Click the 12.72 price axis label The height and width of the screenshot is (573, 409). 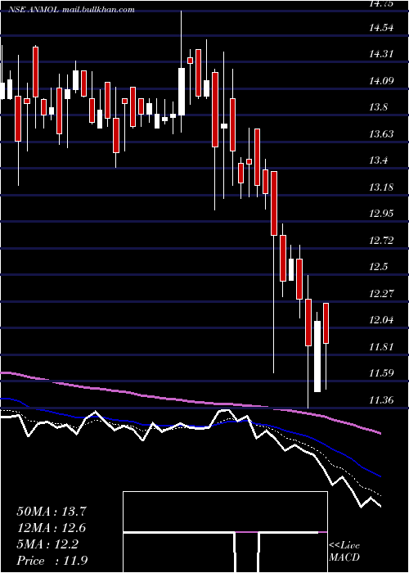point(381,241)
